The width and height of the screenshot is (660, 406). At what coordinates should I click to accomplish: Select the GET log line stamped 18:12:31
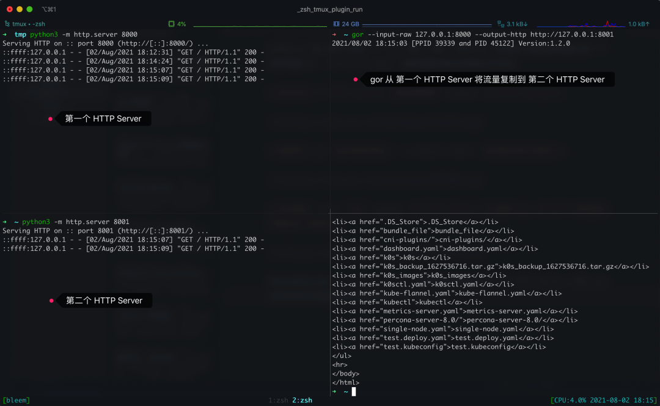coord(133,52)
